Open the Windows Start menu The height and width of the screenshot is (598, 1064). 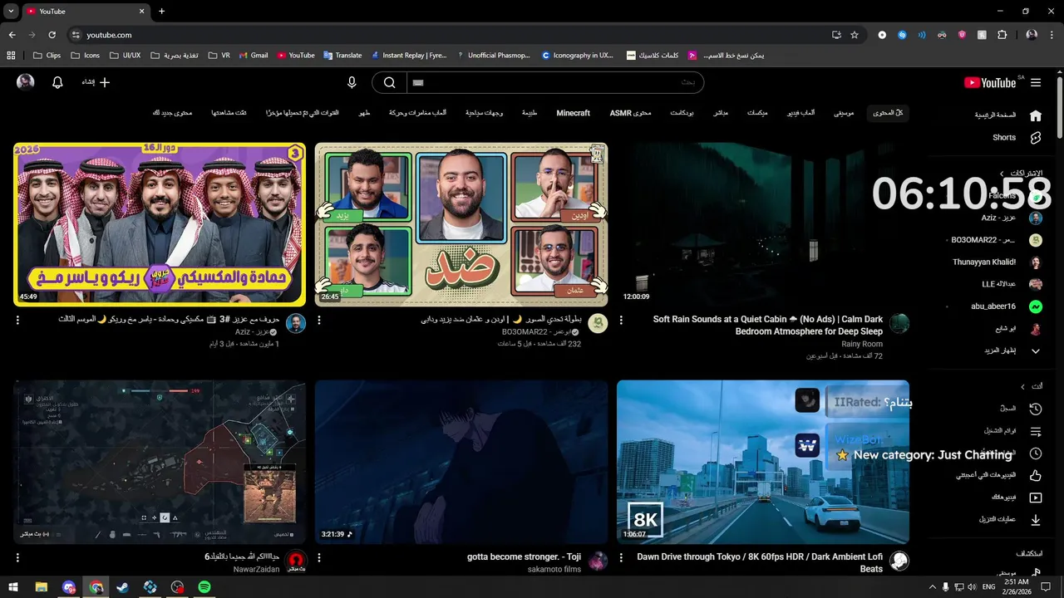click(13, 587)
